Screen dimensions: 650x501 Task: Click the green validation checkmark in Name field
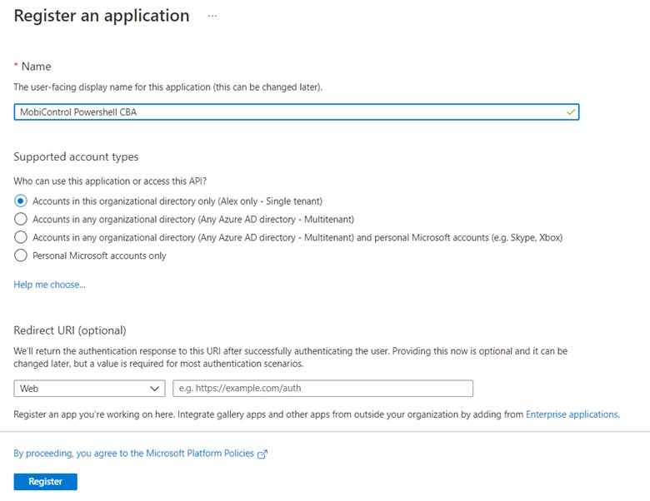[x=570, y=112]
